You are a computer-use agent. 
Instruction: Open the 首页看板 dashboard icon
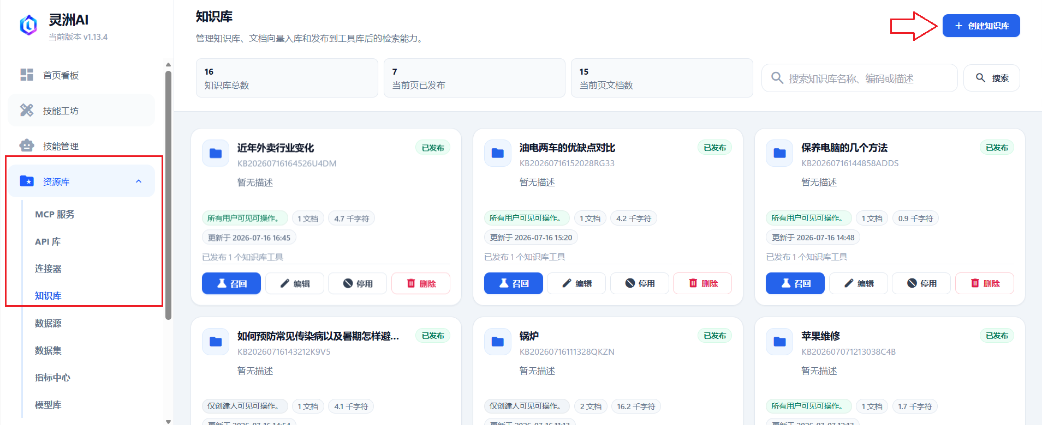click(x=27, y=75)
